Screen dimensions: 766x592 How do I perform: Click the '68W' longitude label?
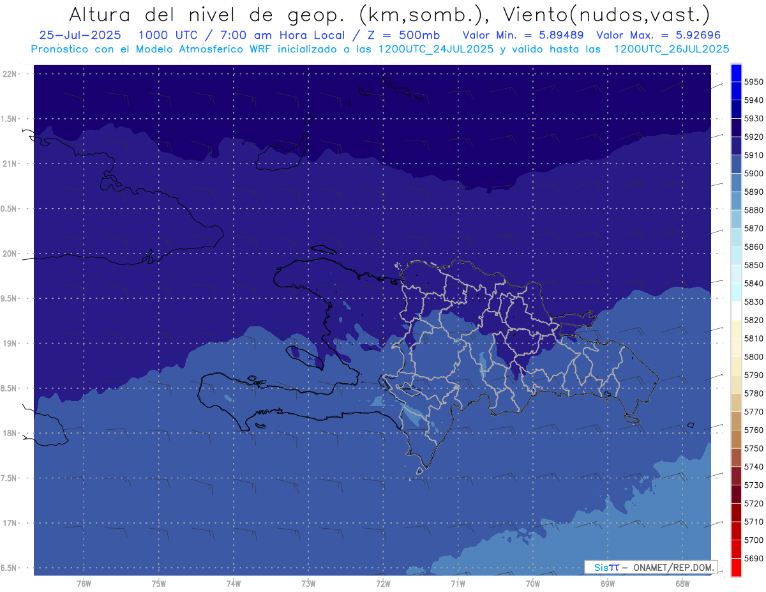click(682, 584)
